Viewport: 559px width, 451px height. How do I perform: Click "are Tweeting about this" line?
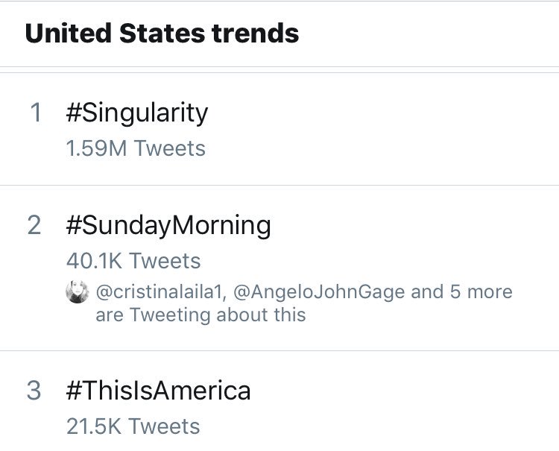200,315
